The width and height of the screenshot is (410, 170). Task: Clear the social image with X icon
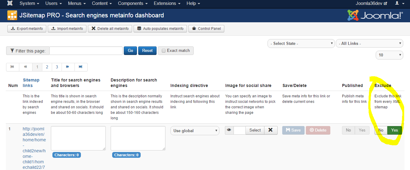pos(270,130)
